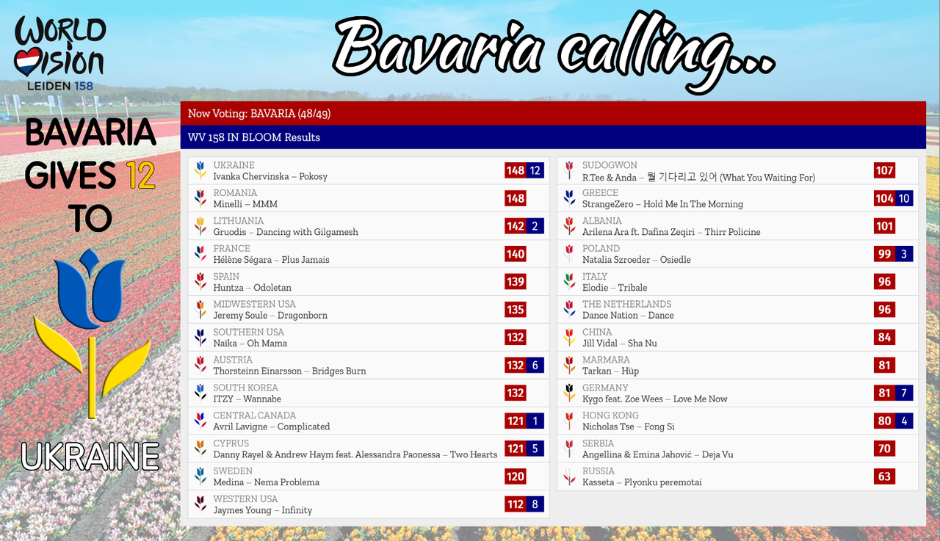Image resolution: width=940 pixels, height=541 pixels.
Task: Click Poland's 3 points badge
Action: pyautogui.click(x=904, y=254)
